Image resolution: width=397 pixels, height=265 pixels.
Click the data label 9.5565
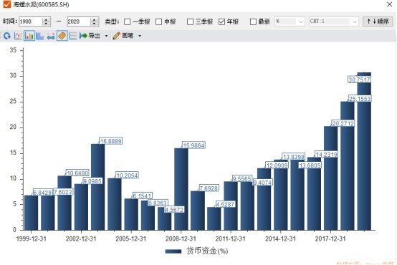click(x=242, y=178)
